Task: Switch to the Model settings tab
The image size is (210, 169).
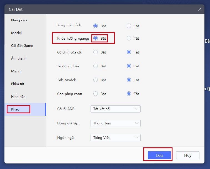Action: tap(16, 33)
